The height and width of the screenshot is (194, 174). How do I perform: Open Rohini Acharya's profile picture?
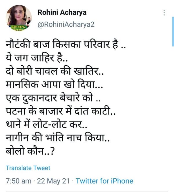click(19, 18)
